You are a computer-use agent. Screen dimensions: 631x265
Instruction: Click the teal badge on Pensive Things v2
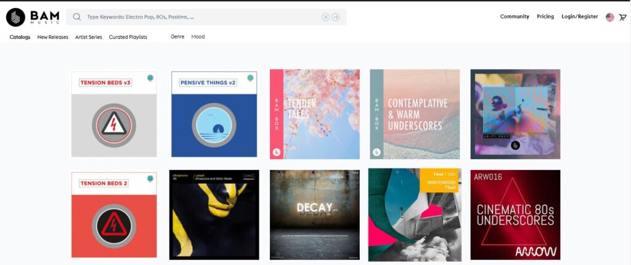250,78
